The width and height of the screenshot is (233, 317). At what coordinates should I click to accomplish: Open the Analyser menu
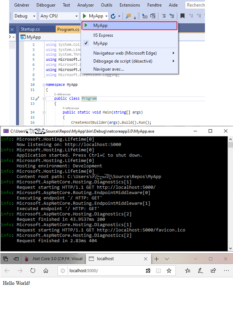85,5
